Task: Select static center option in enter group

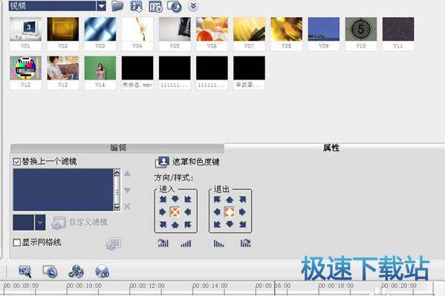Action: [x=175, y=212]
